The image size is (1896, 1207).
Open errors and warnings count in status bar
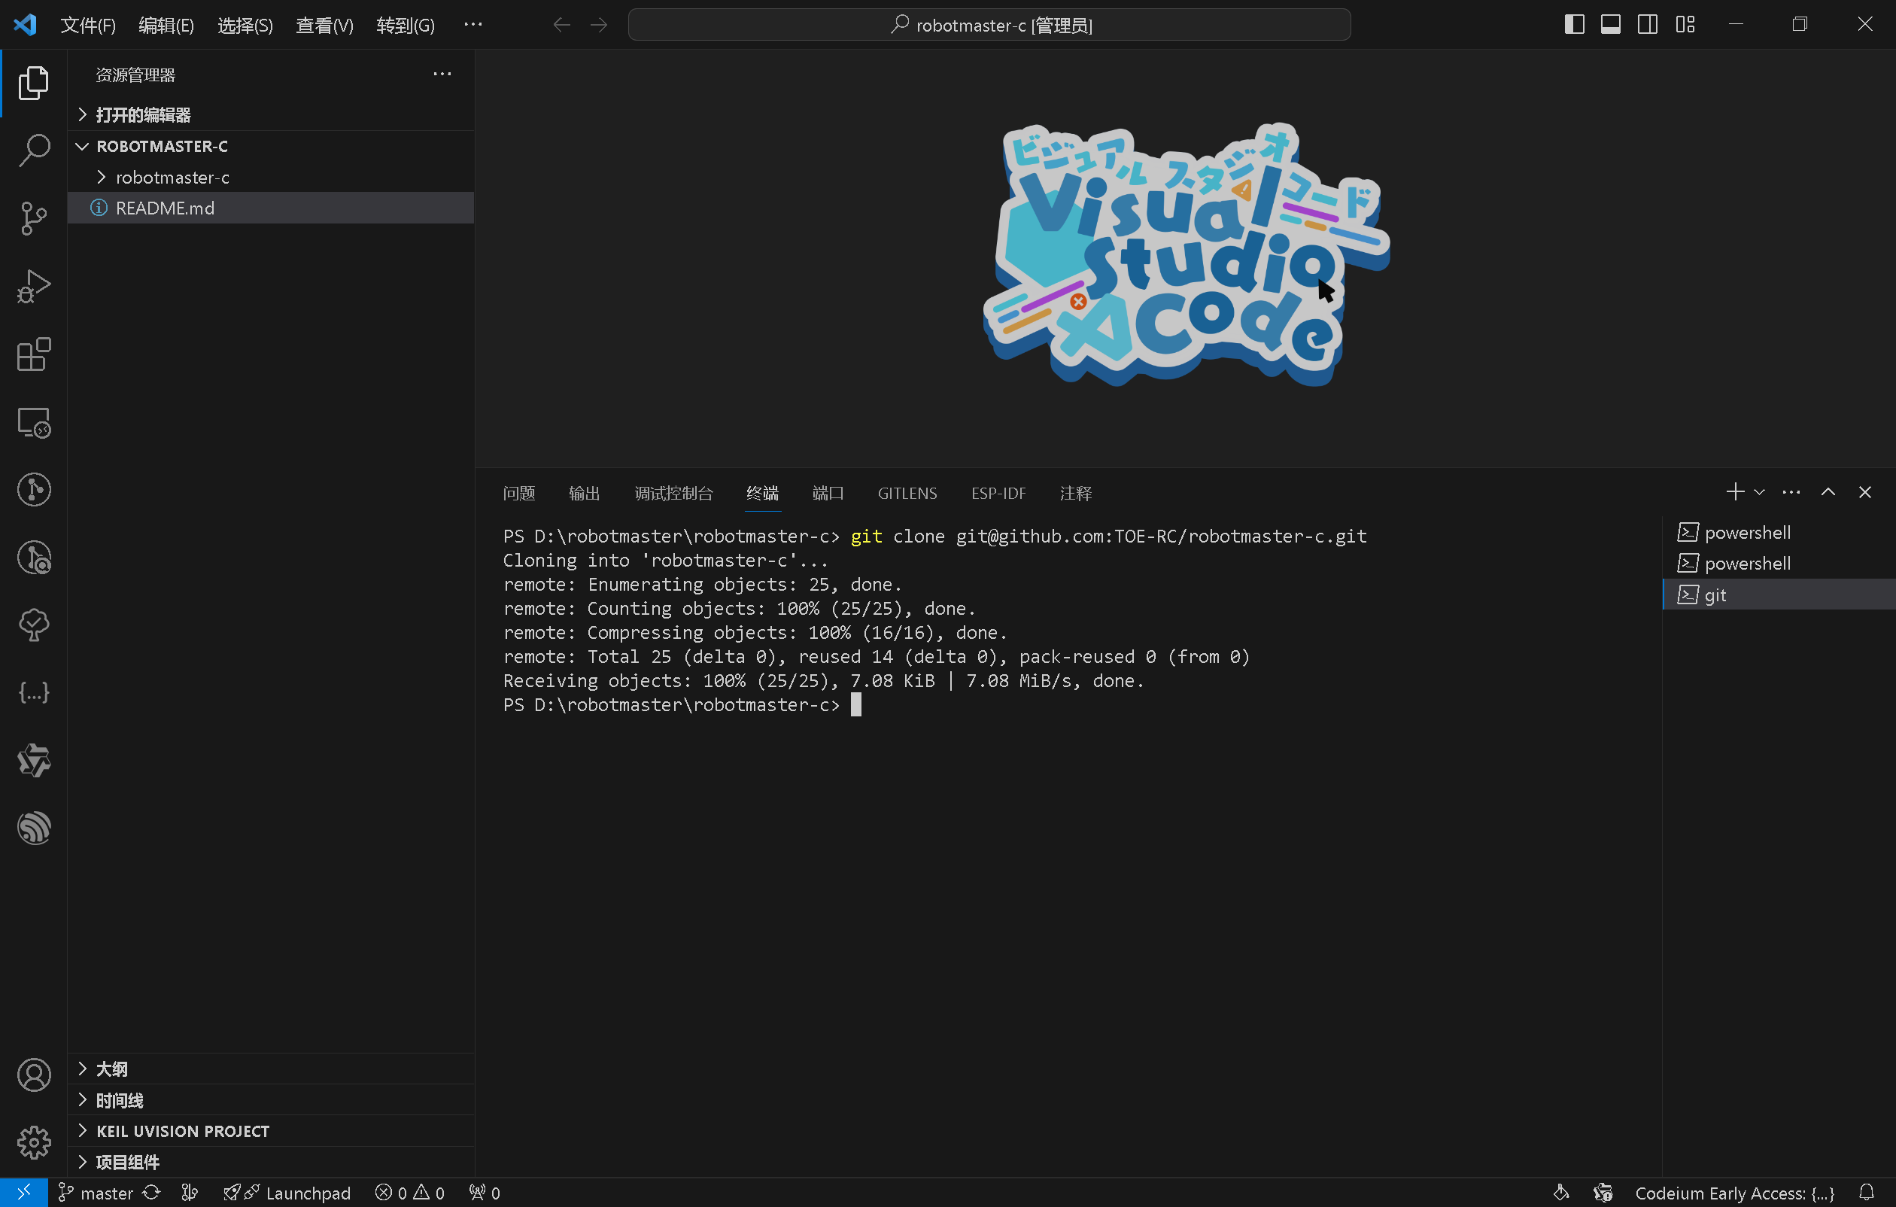point(409,1193)
